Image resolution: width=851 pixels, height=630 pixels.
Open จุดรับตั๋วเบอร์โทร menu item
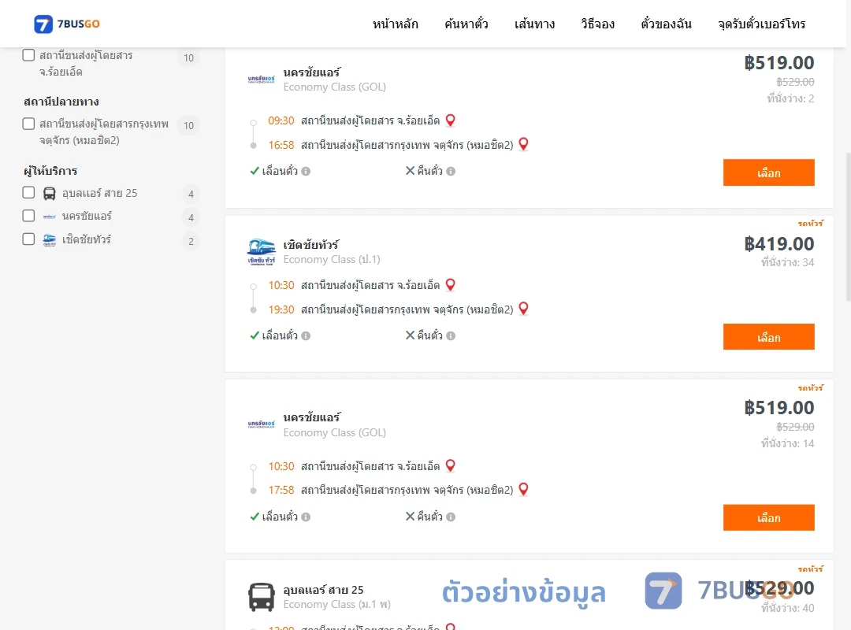tap(761, 24)
